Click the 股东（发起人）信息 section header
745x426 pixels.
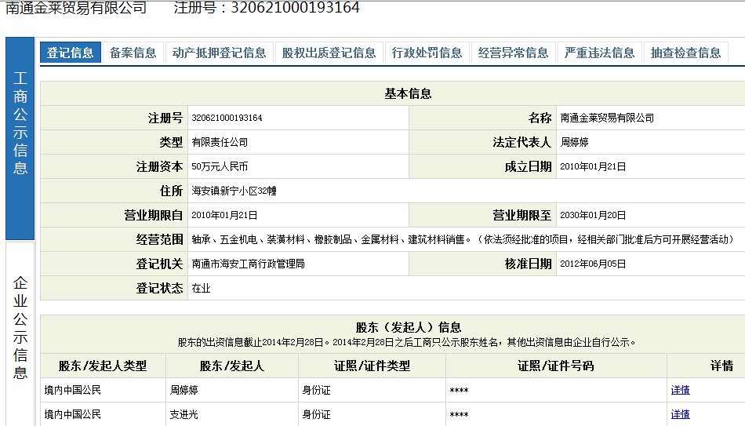[x=407, y=327]
